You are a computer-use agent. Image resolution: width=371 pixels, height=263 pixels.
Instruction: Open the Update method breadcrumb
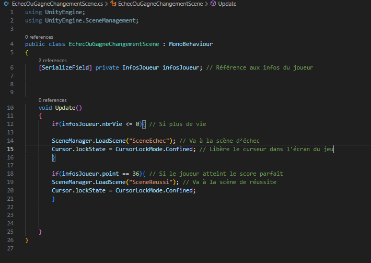coord(227,4)
